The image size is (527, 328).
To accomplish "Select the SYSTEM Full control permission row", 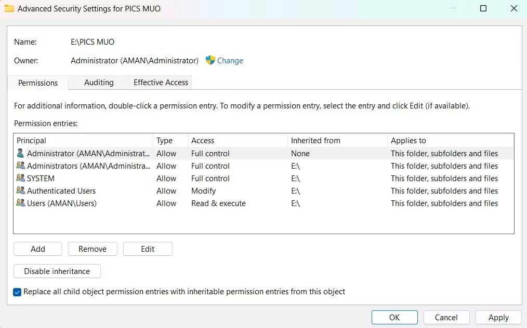I will 210,179.
